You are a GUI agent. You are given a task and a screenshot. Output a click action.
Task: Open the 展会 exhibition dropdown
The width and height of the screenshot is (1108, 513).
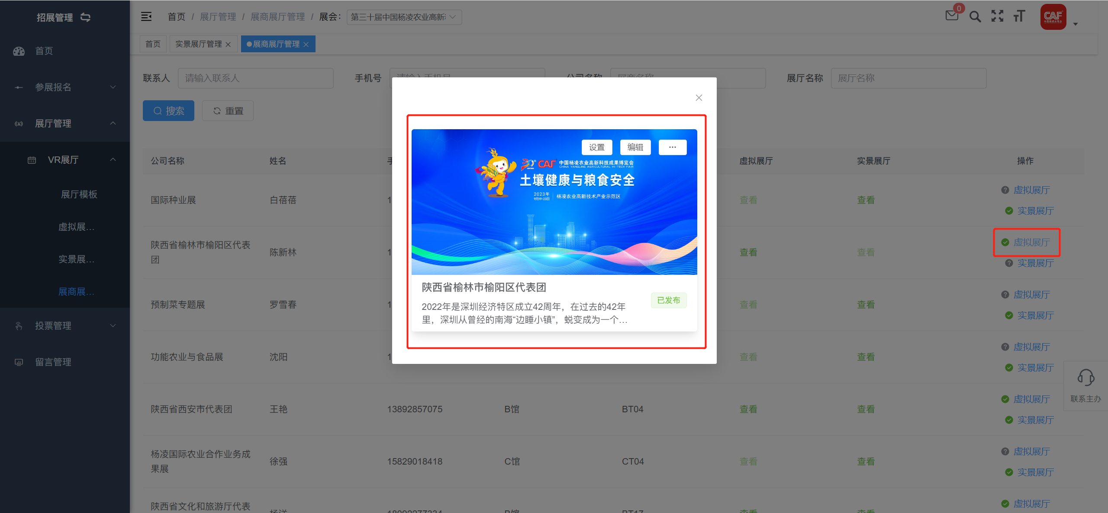404,17
